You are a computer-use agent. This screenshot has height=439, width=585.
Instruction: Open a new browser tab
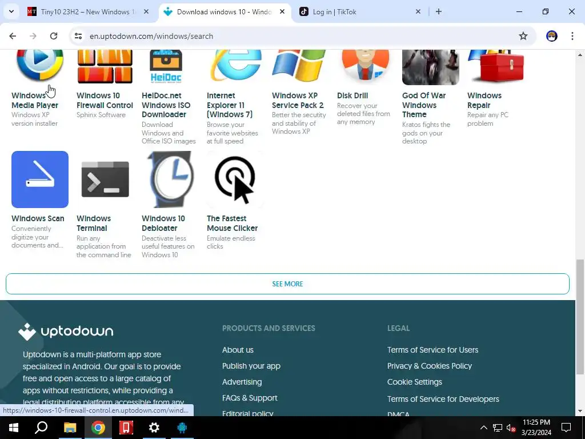439,11
